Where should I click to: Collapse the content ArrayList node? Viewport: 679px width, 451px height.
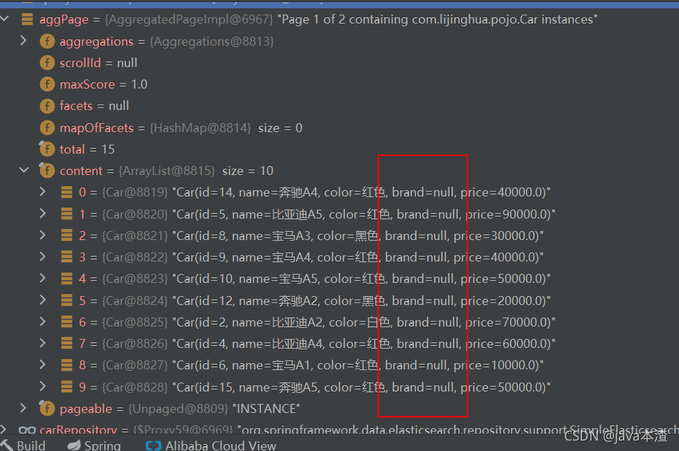[24, 171]
